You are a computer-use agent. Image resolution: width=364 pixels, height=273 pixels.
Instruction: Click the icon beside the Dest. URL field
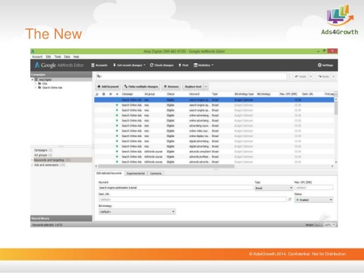tap(289, 199)
